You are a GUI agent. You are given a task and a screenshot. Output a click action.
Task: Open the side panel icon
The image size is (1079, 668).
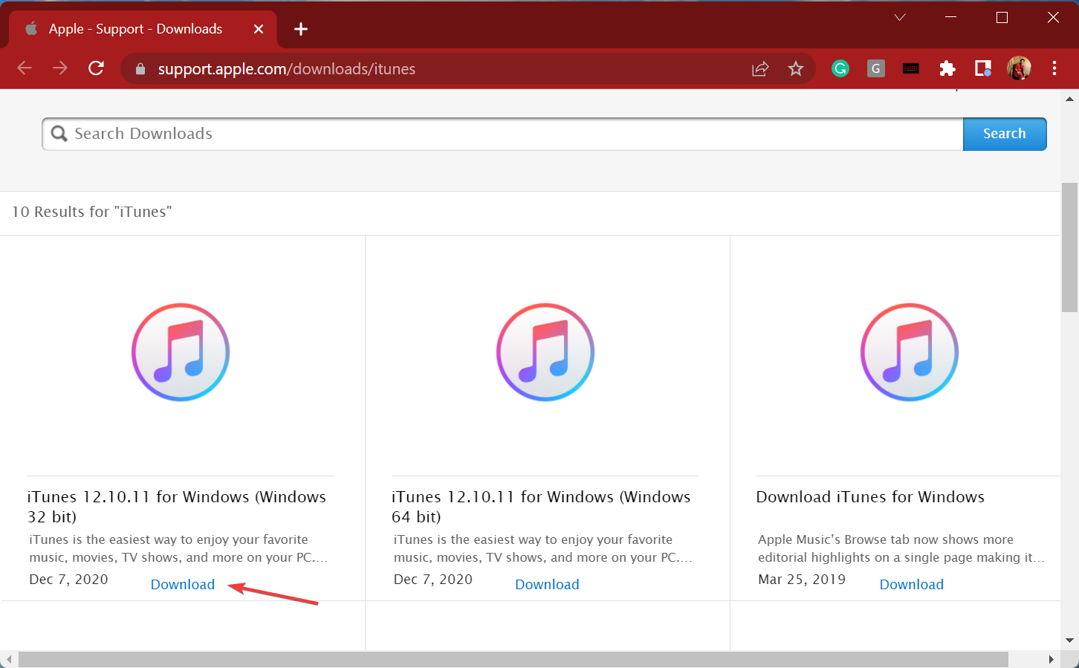tap(982, 68)
